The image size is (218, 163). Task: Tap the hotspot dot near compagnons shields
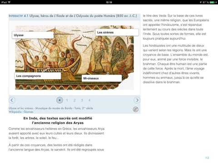click(x=49, y=68)
